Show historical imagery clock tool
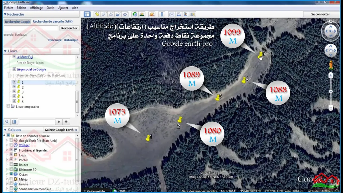This screenshot has width=343, height=193. tap(135, 14)
